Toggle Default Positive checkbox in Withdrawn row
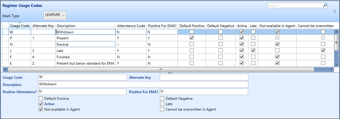This screenshot has width=340, height=119. (192, 32)
